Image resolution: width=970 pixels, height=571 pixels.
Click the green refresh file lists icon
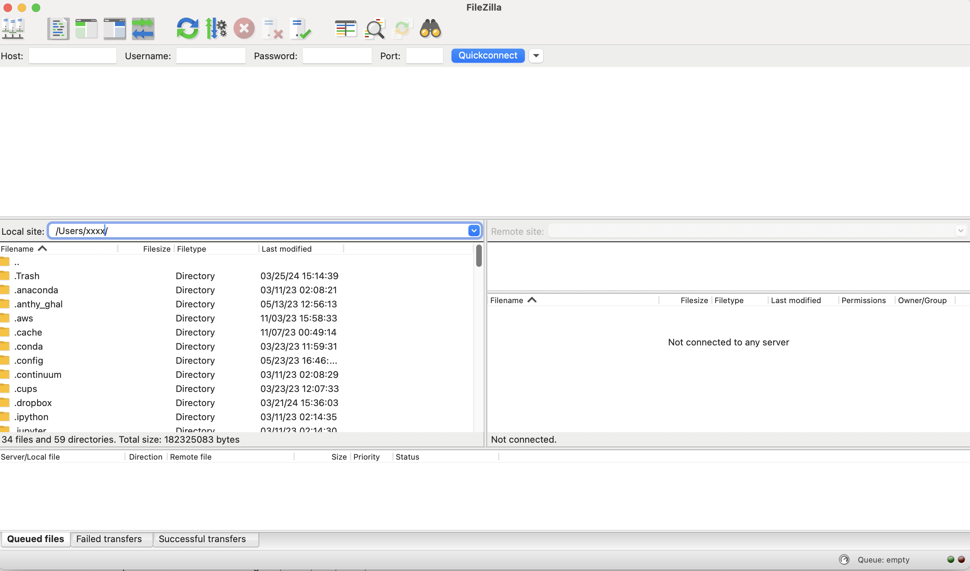[x=187, y=29]
